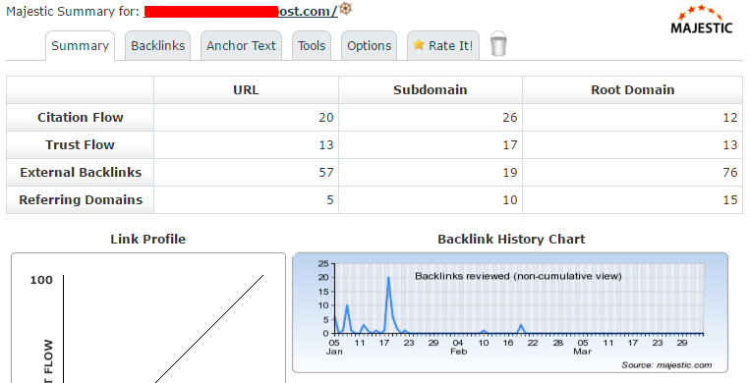Click the Backlinks reviewed chart caption
Screen dimensions: 749x383
tap(518, 276)
